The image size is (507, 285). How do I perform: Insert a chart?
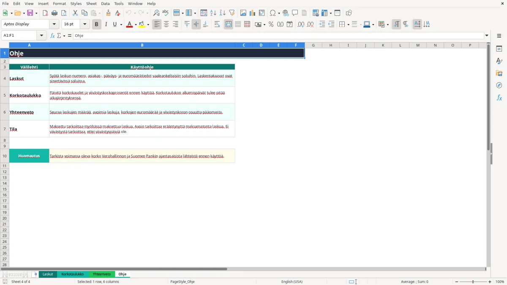(x=253, y=13)
